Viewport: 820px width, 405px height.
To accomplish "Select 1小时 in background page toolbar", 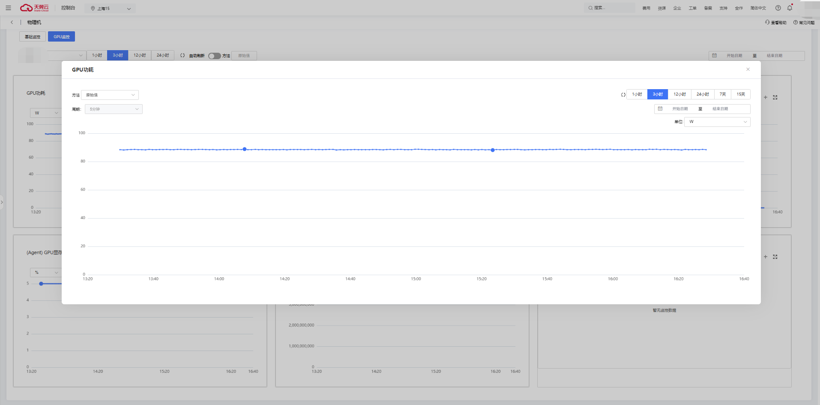I will pyautogui.click(x=97, y=55).
